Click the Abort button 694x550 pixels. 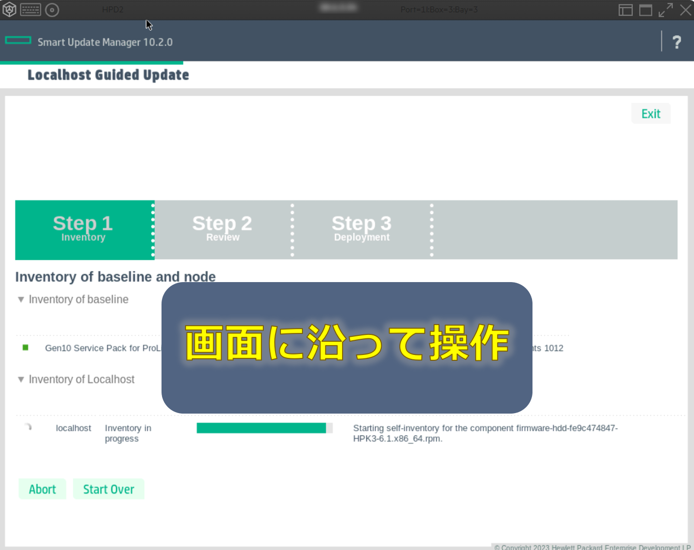coord(42,489)
